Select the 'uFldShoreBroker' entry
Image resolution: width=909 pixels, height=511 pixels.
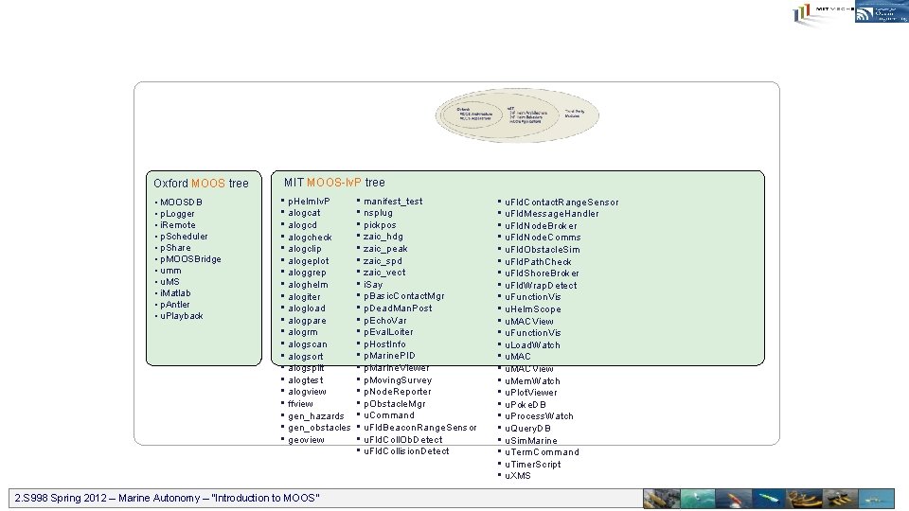pos(542,273)
